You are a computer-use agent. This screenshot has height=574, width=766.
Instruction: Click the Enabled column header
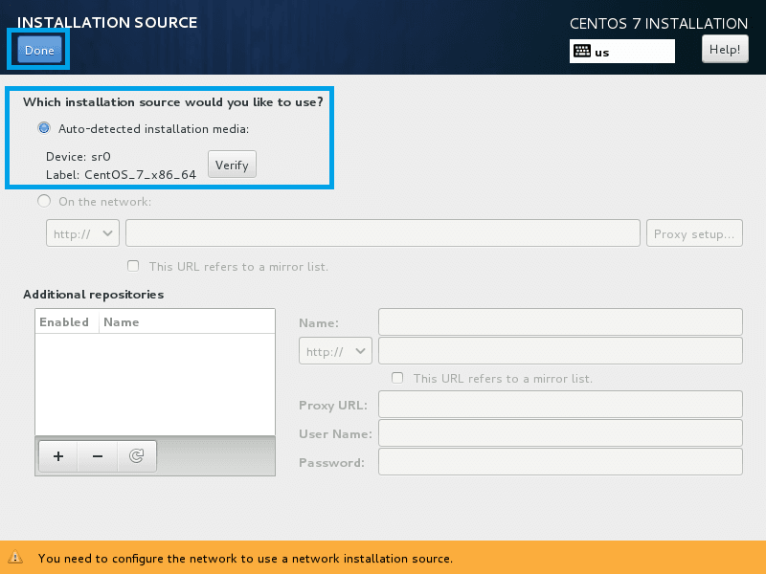tap(66, 322)
